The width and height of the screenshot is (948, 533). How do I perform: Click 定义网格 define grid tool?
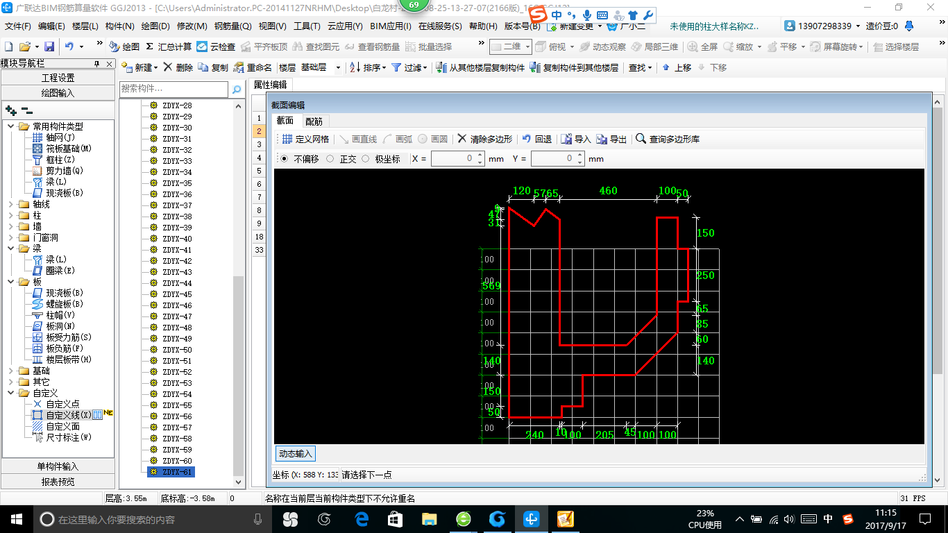(x=305, y=139)
